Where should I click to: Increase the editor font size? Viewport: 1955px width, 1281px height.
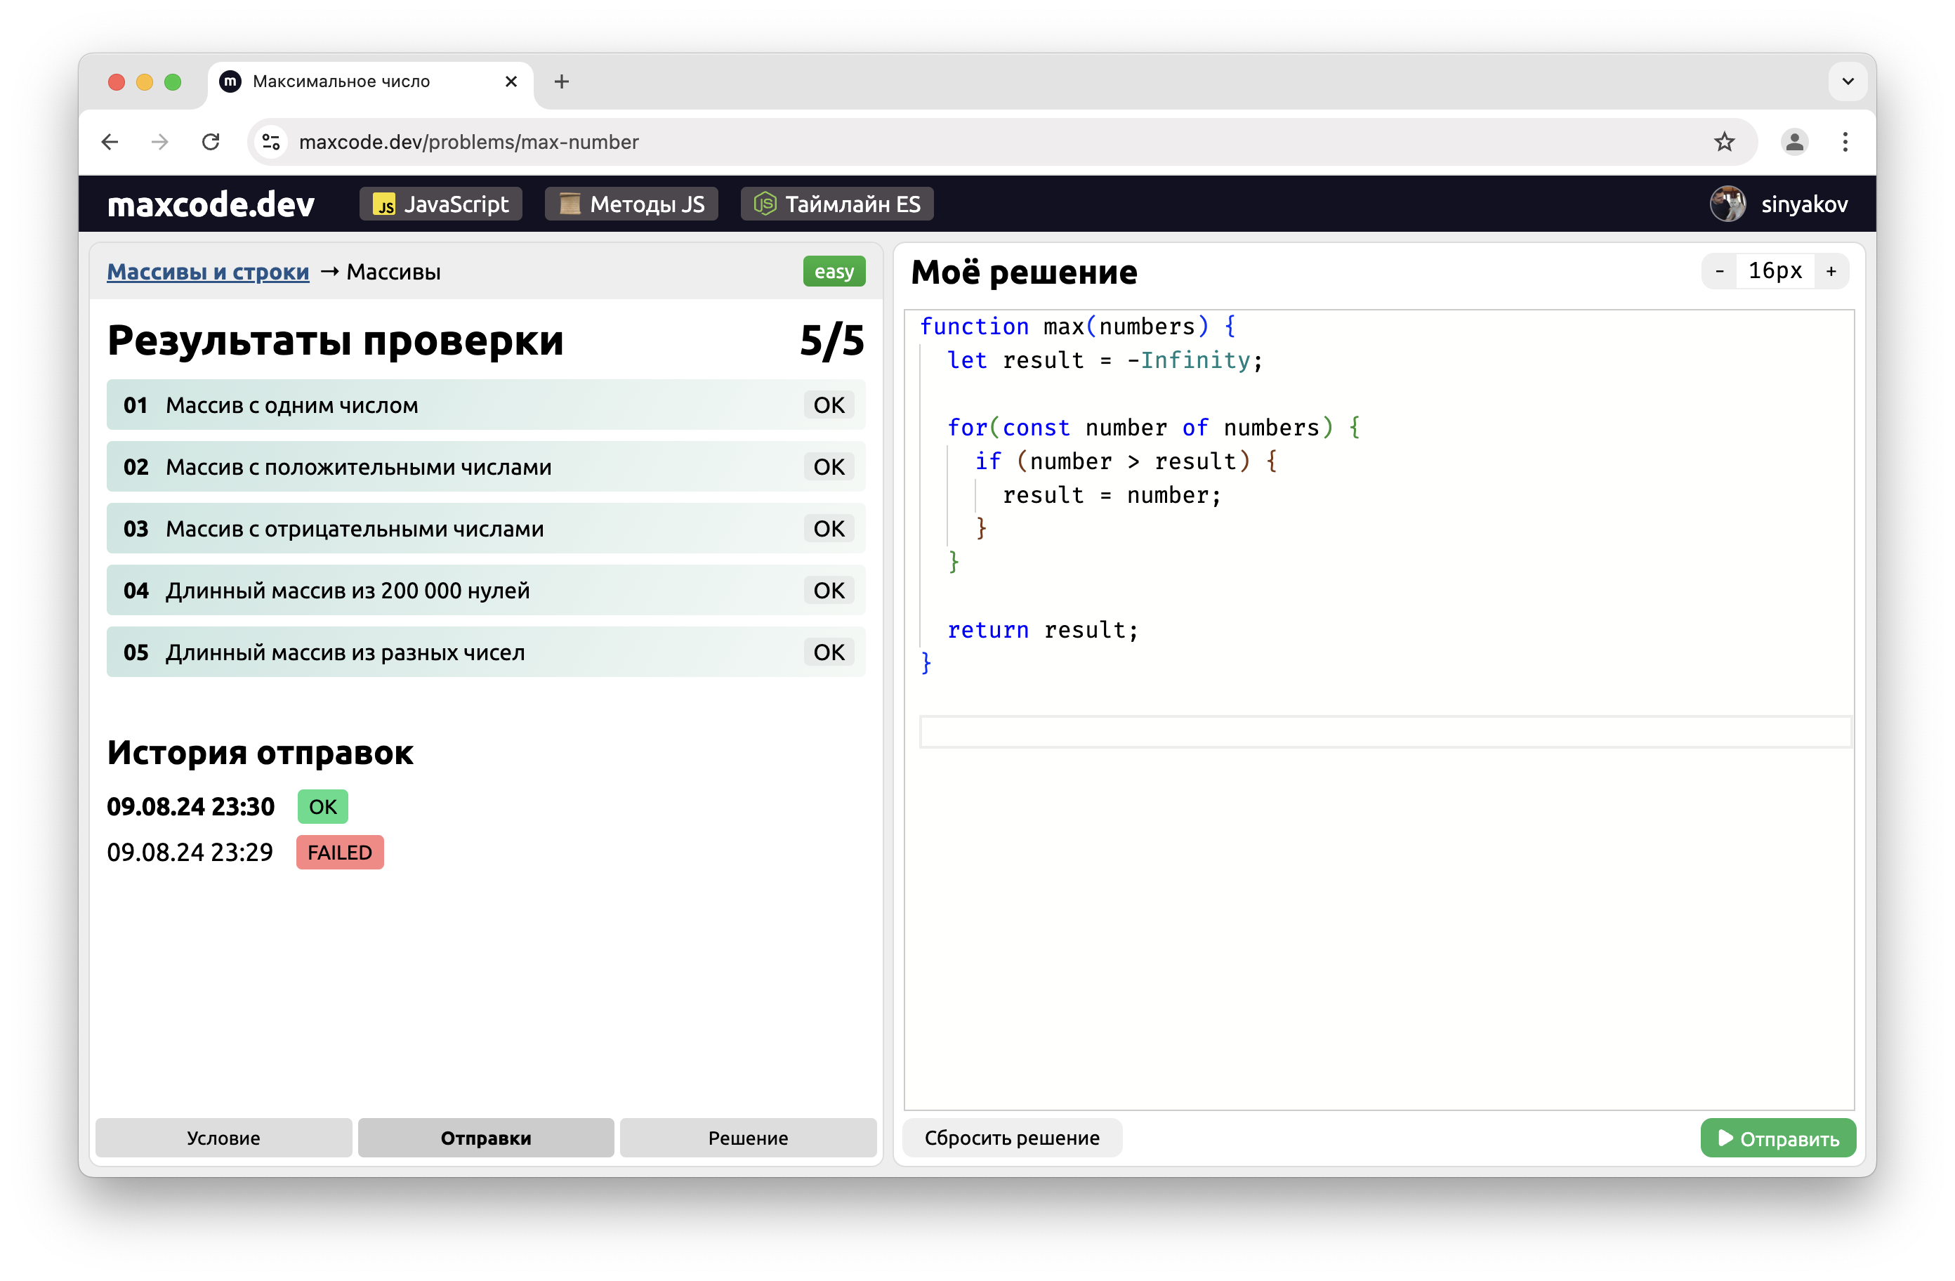pyautogui.click(x=1831, y=271)
